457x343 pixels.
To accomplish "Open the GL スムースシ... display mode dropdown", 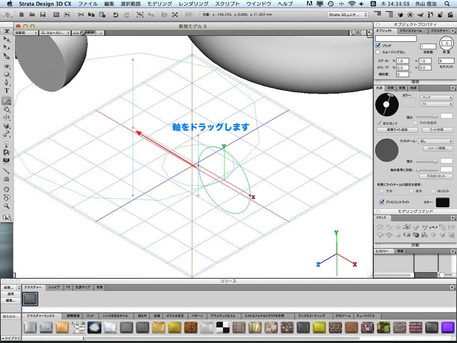I will click(55, 33).
